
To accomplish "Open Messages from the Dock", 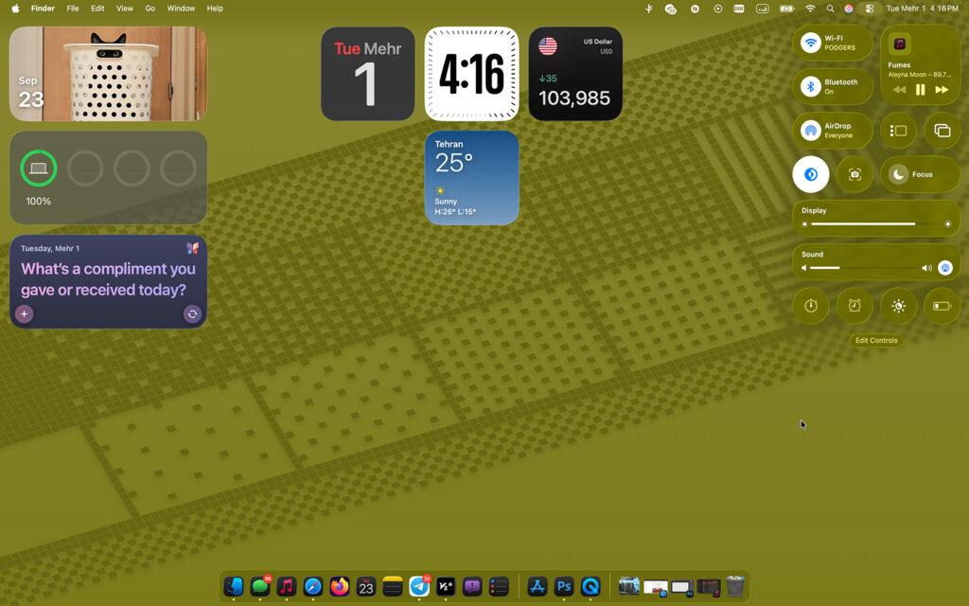I will 260,585.
